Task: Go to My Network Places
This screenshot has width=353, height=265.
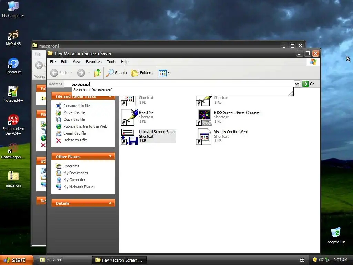Action: point(79,187)
